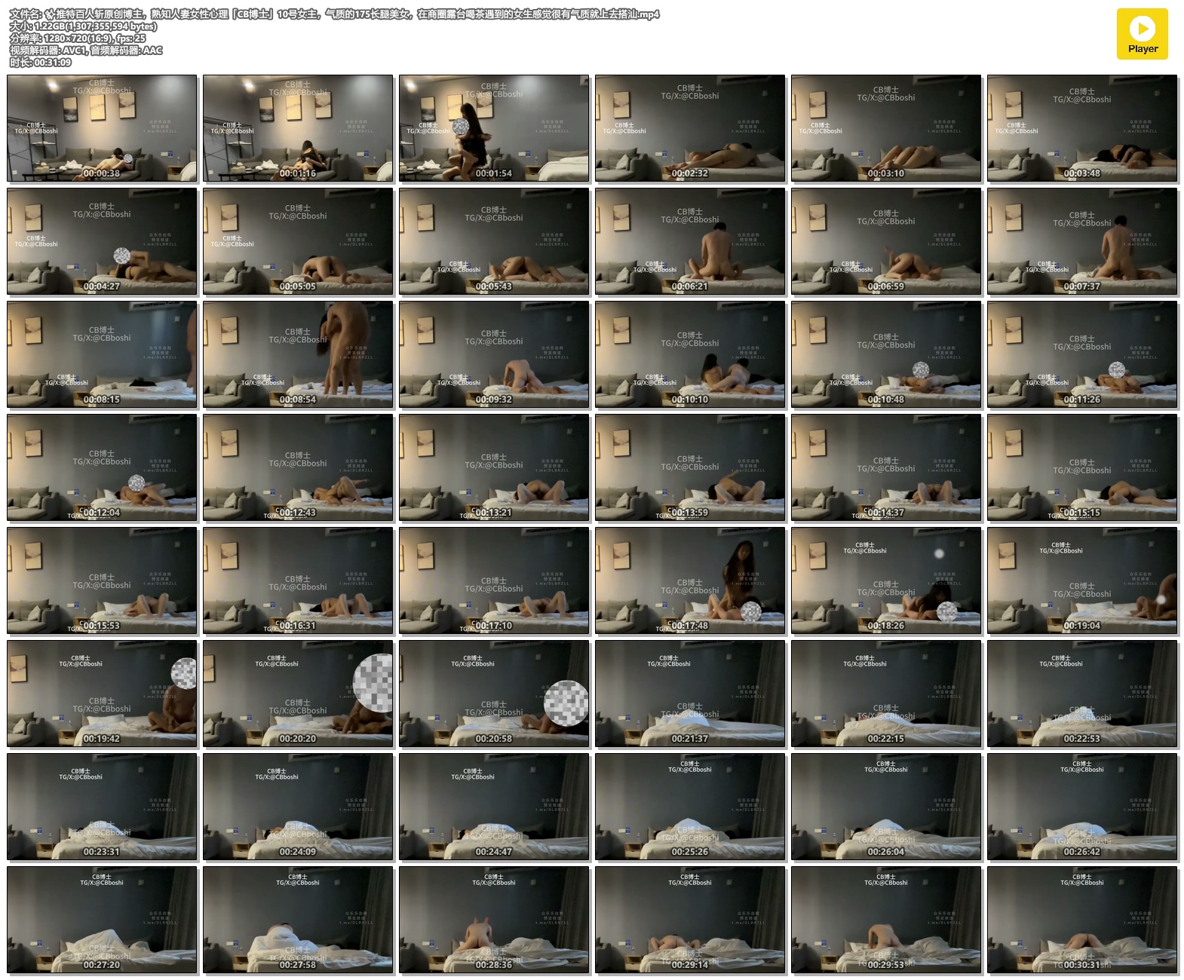Screen dimensions: 1184x980
Task: Select the thumbnail at 00:10:10
Action: point(689,354)
